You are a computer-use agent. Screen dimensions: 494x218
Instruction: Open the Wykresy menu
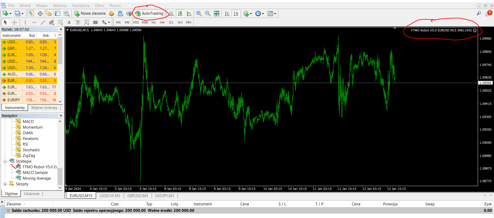tap(60, 5)
